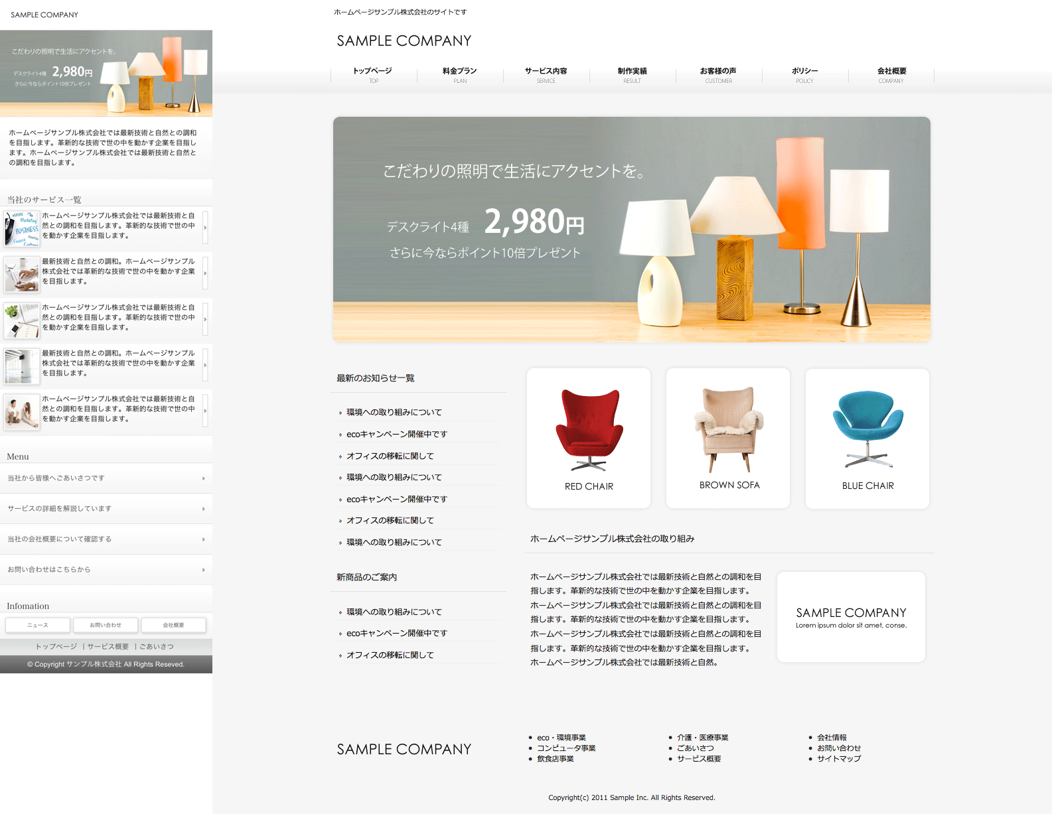Screen dimensions: 1052x814
Task: Open ecoキャンペーン開催中です news link
Action: pyautogui.click(x=397, y=435)
